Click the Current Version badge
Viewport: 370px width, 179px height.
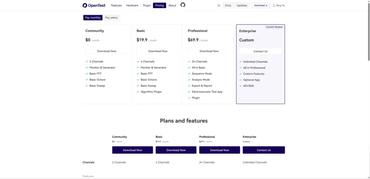coord(274,27)
